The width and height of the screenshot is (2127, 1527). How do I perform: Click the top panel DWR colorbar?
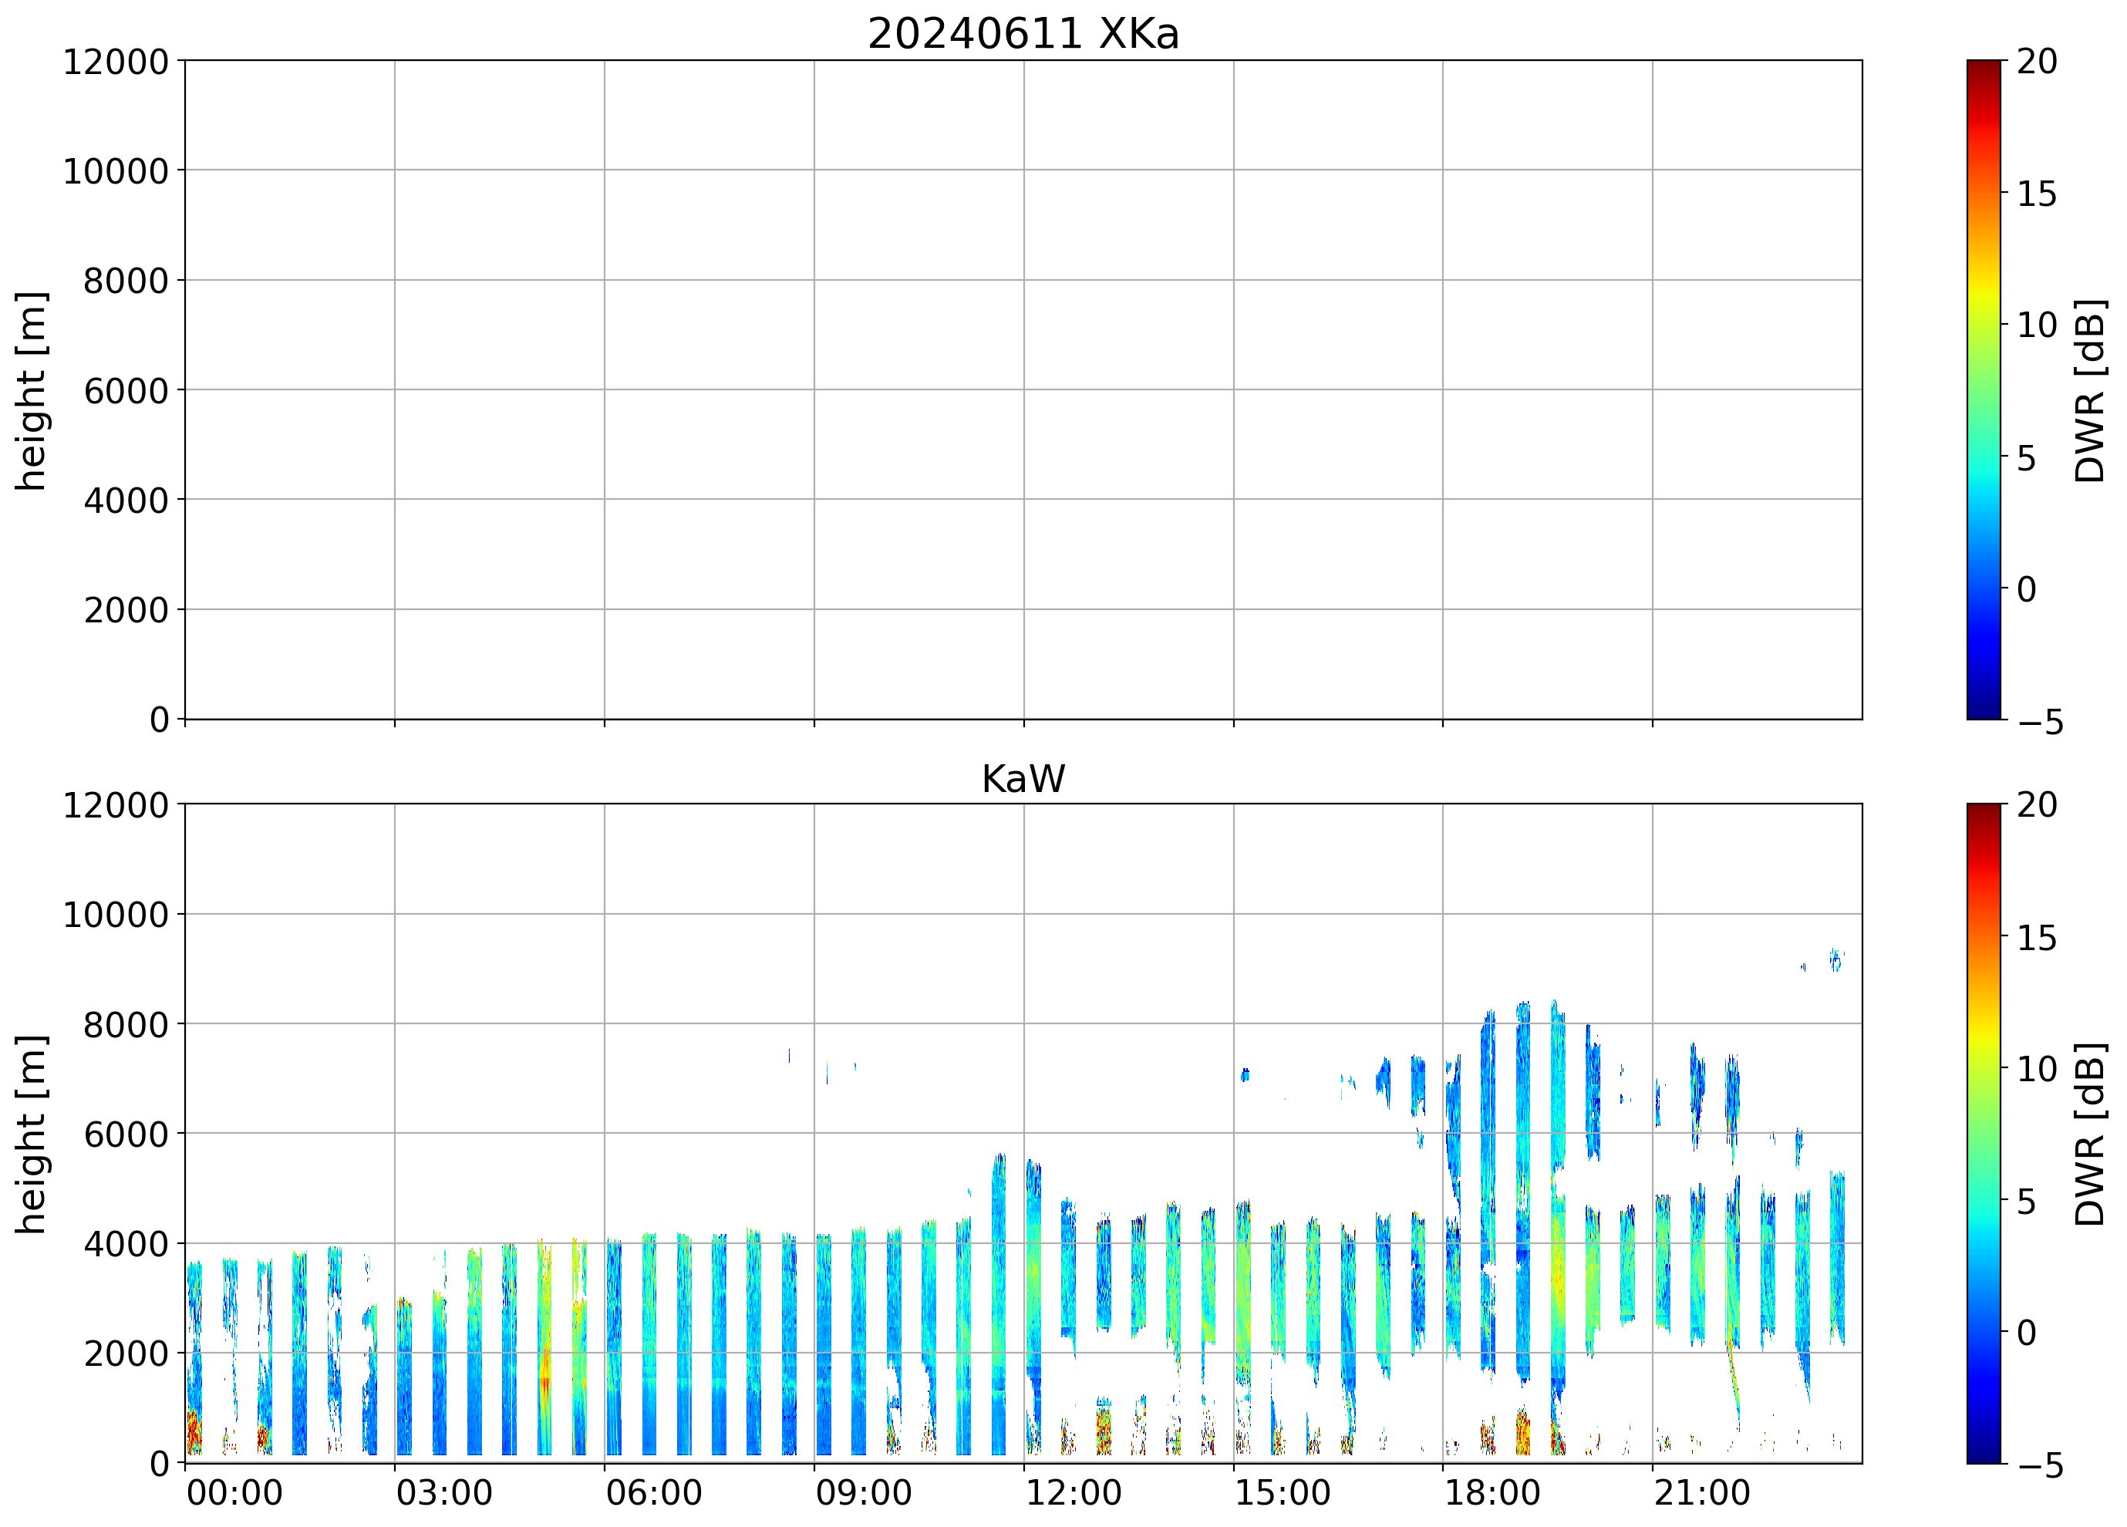pyautogui.click(x=1984, y=390)
